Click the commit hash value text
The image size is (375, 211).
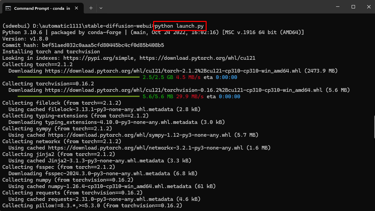103,45
